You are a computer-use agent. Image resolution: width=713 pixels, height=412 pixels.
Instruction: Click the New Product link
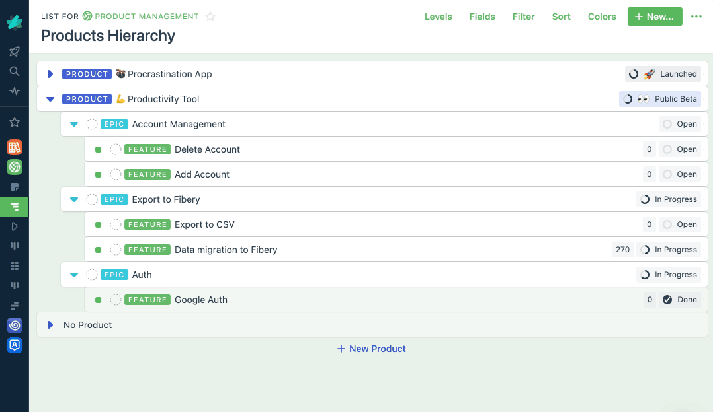coord(371,349)
